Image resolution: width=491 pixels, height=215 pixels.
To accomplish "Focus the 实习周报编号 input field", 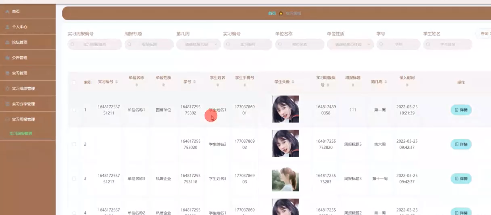I will 94,44.
